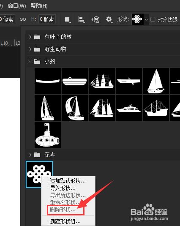
Task: Open the path arrangement layers icon
Action: tap(95, 19)
